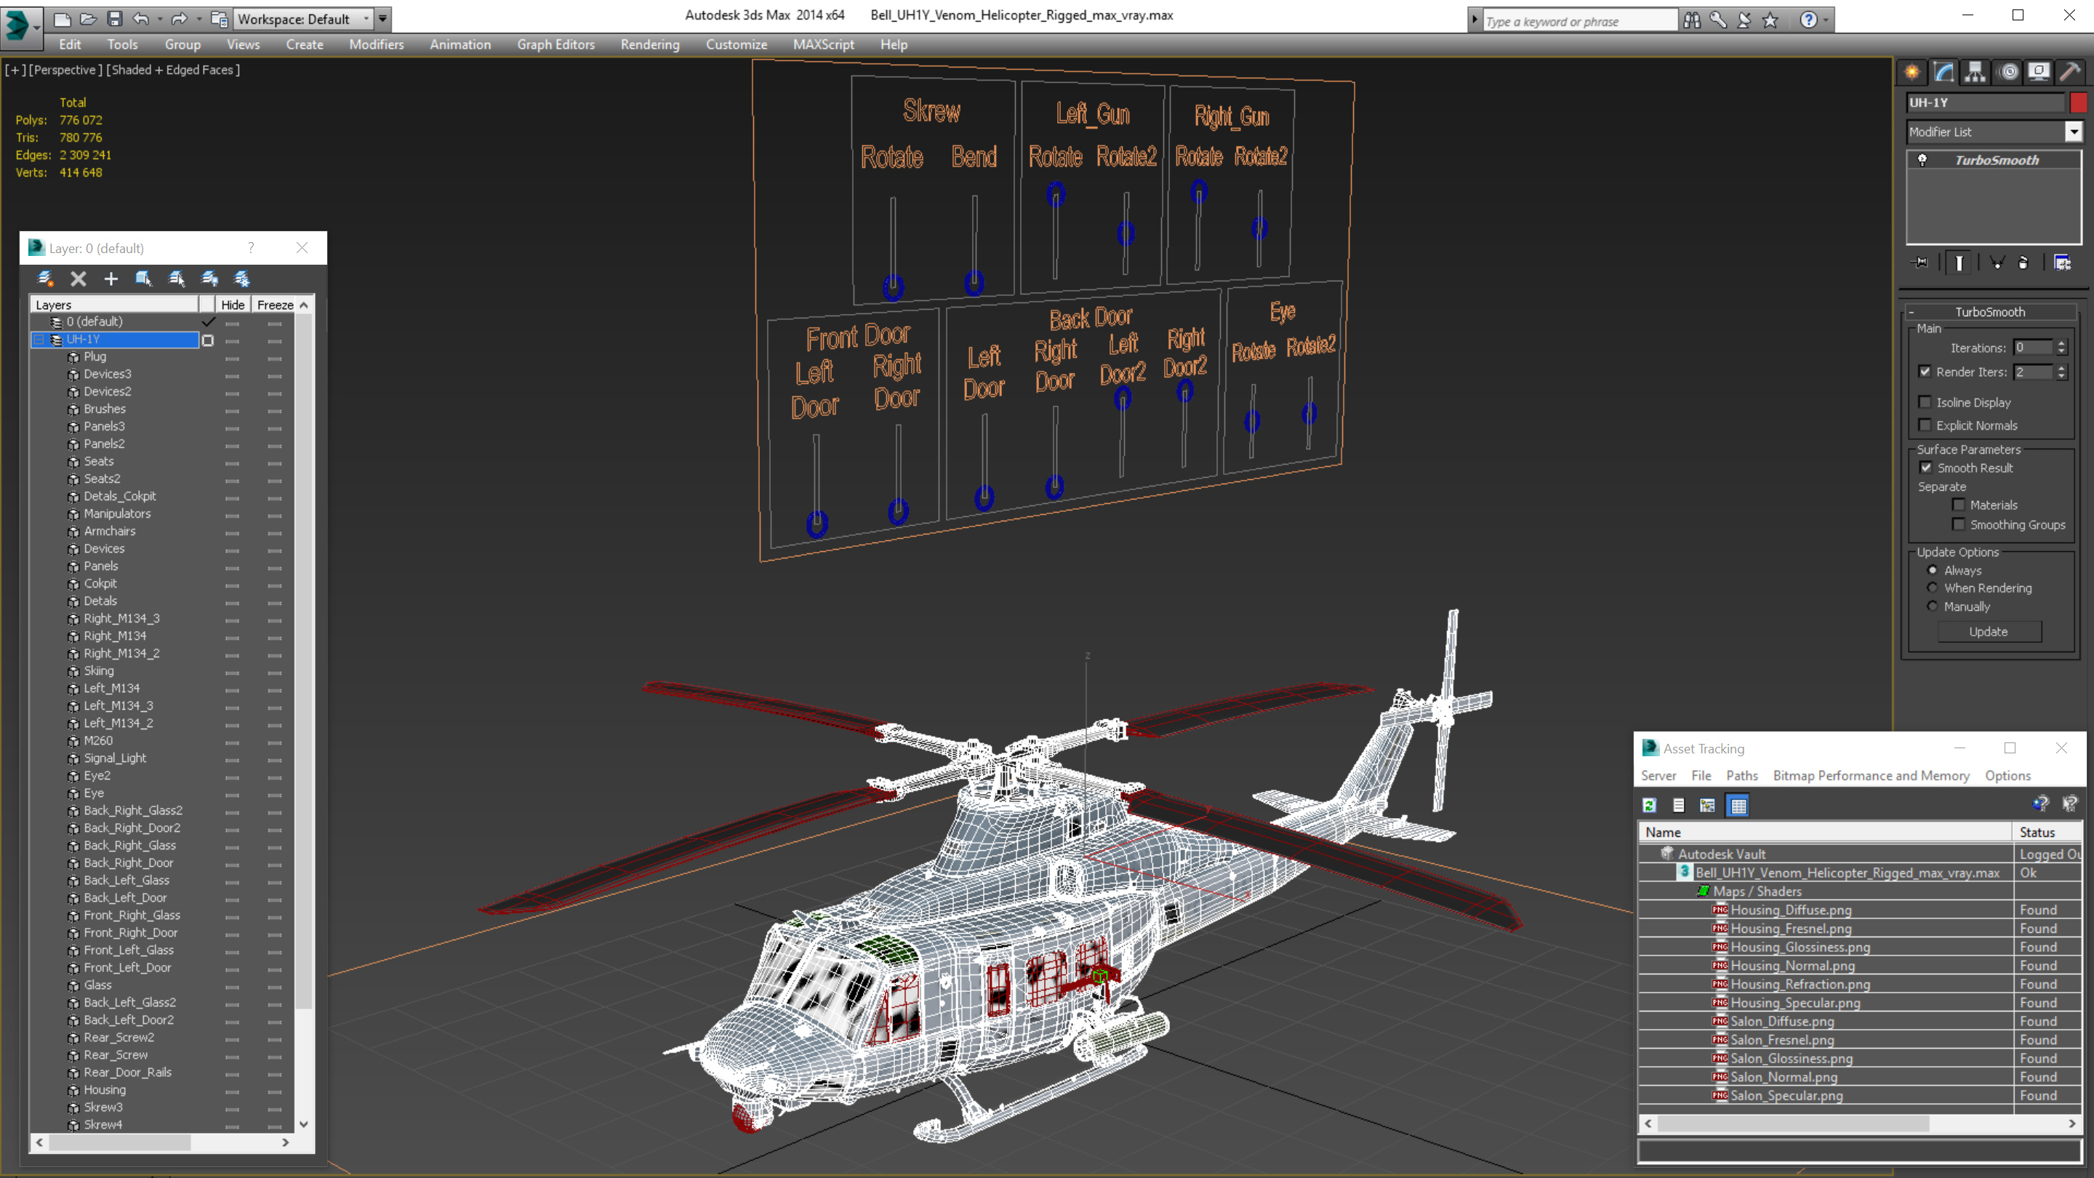The height and width of the screenshot is (1178, 2094).
Task: Select When Rendering update option
Action: pyautogui.click(x=1933, y=588)
